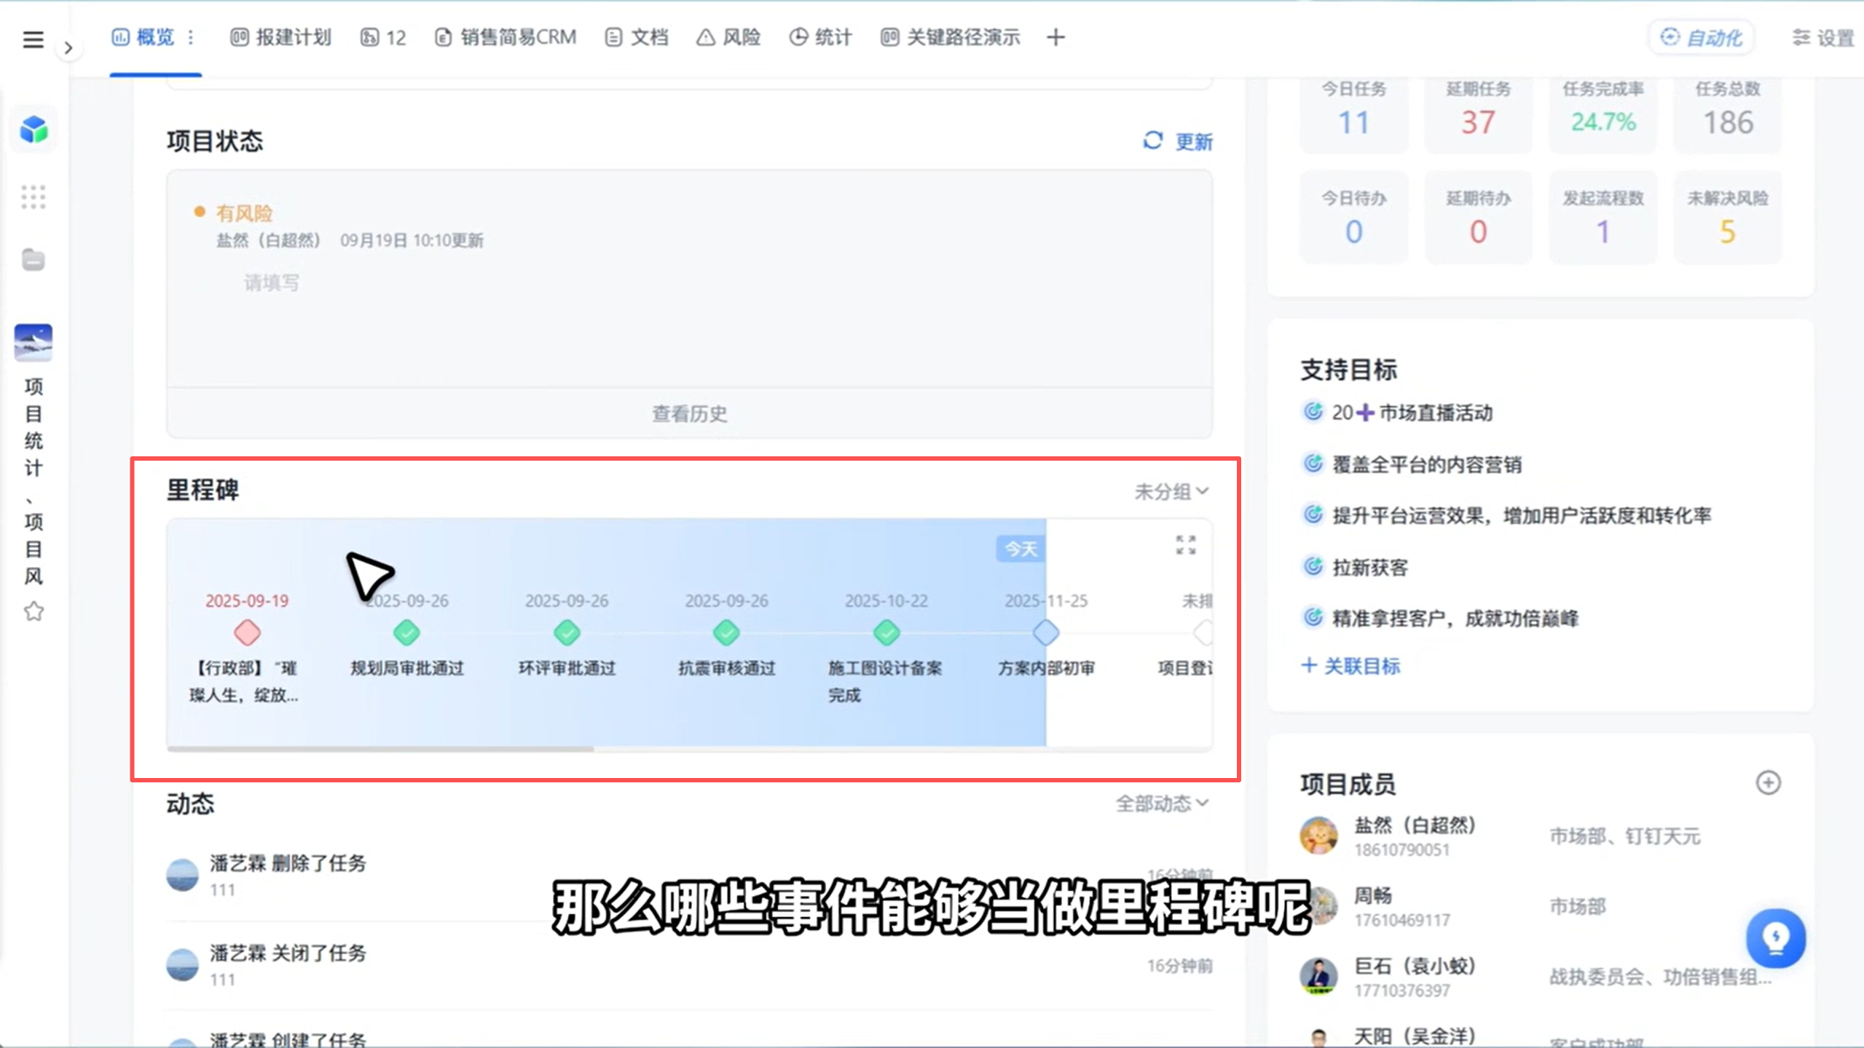
Task: Click the star favorite icon
Action: (x=34, y=611)
